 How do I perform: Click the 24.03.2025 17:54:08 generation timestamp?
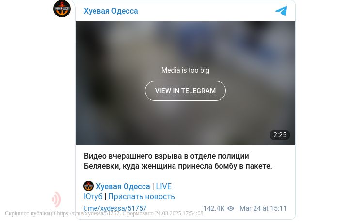click(179, 213)
